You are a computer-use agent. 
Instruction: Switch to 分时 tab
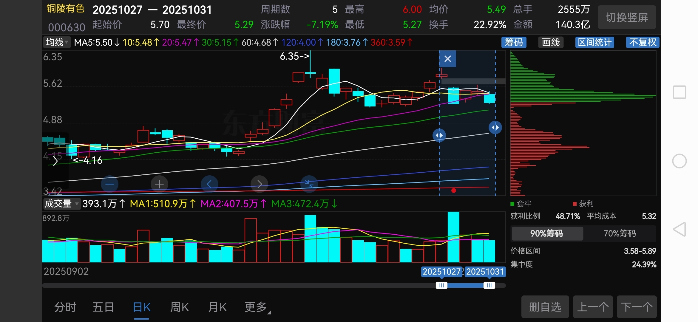(x=65, y=307)
